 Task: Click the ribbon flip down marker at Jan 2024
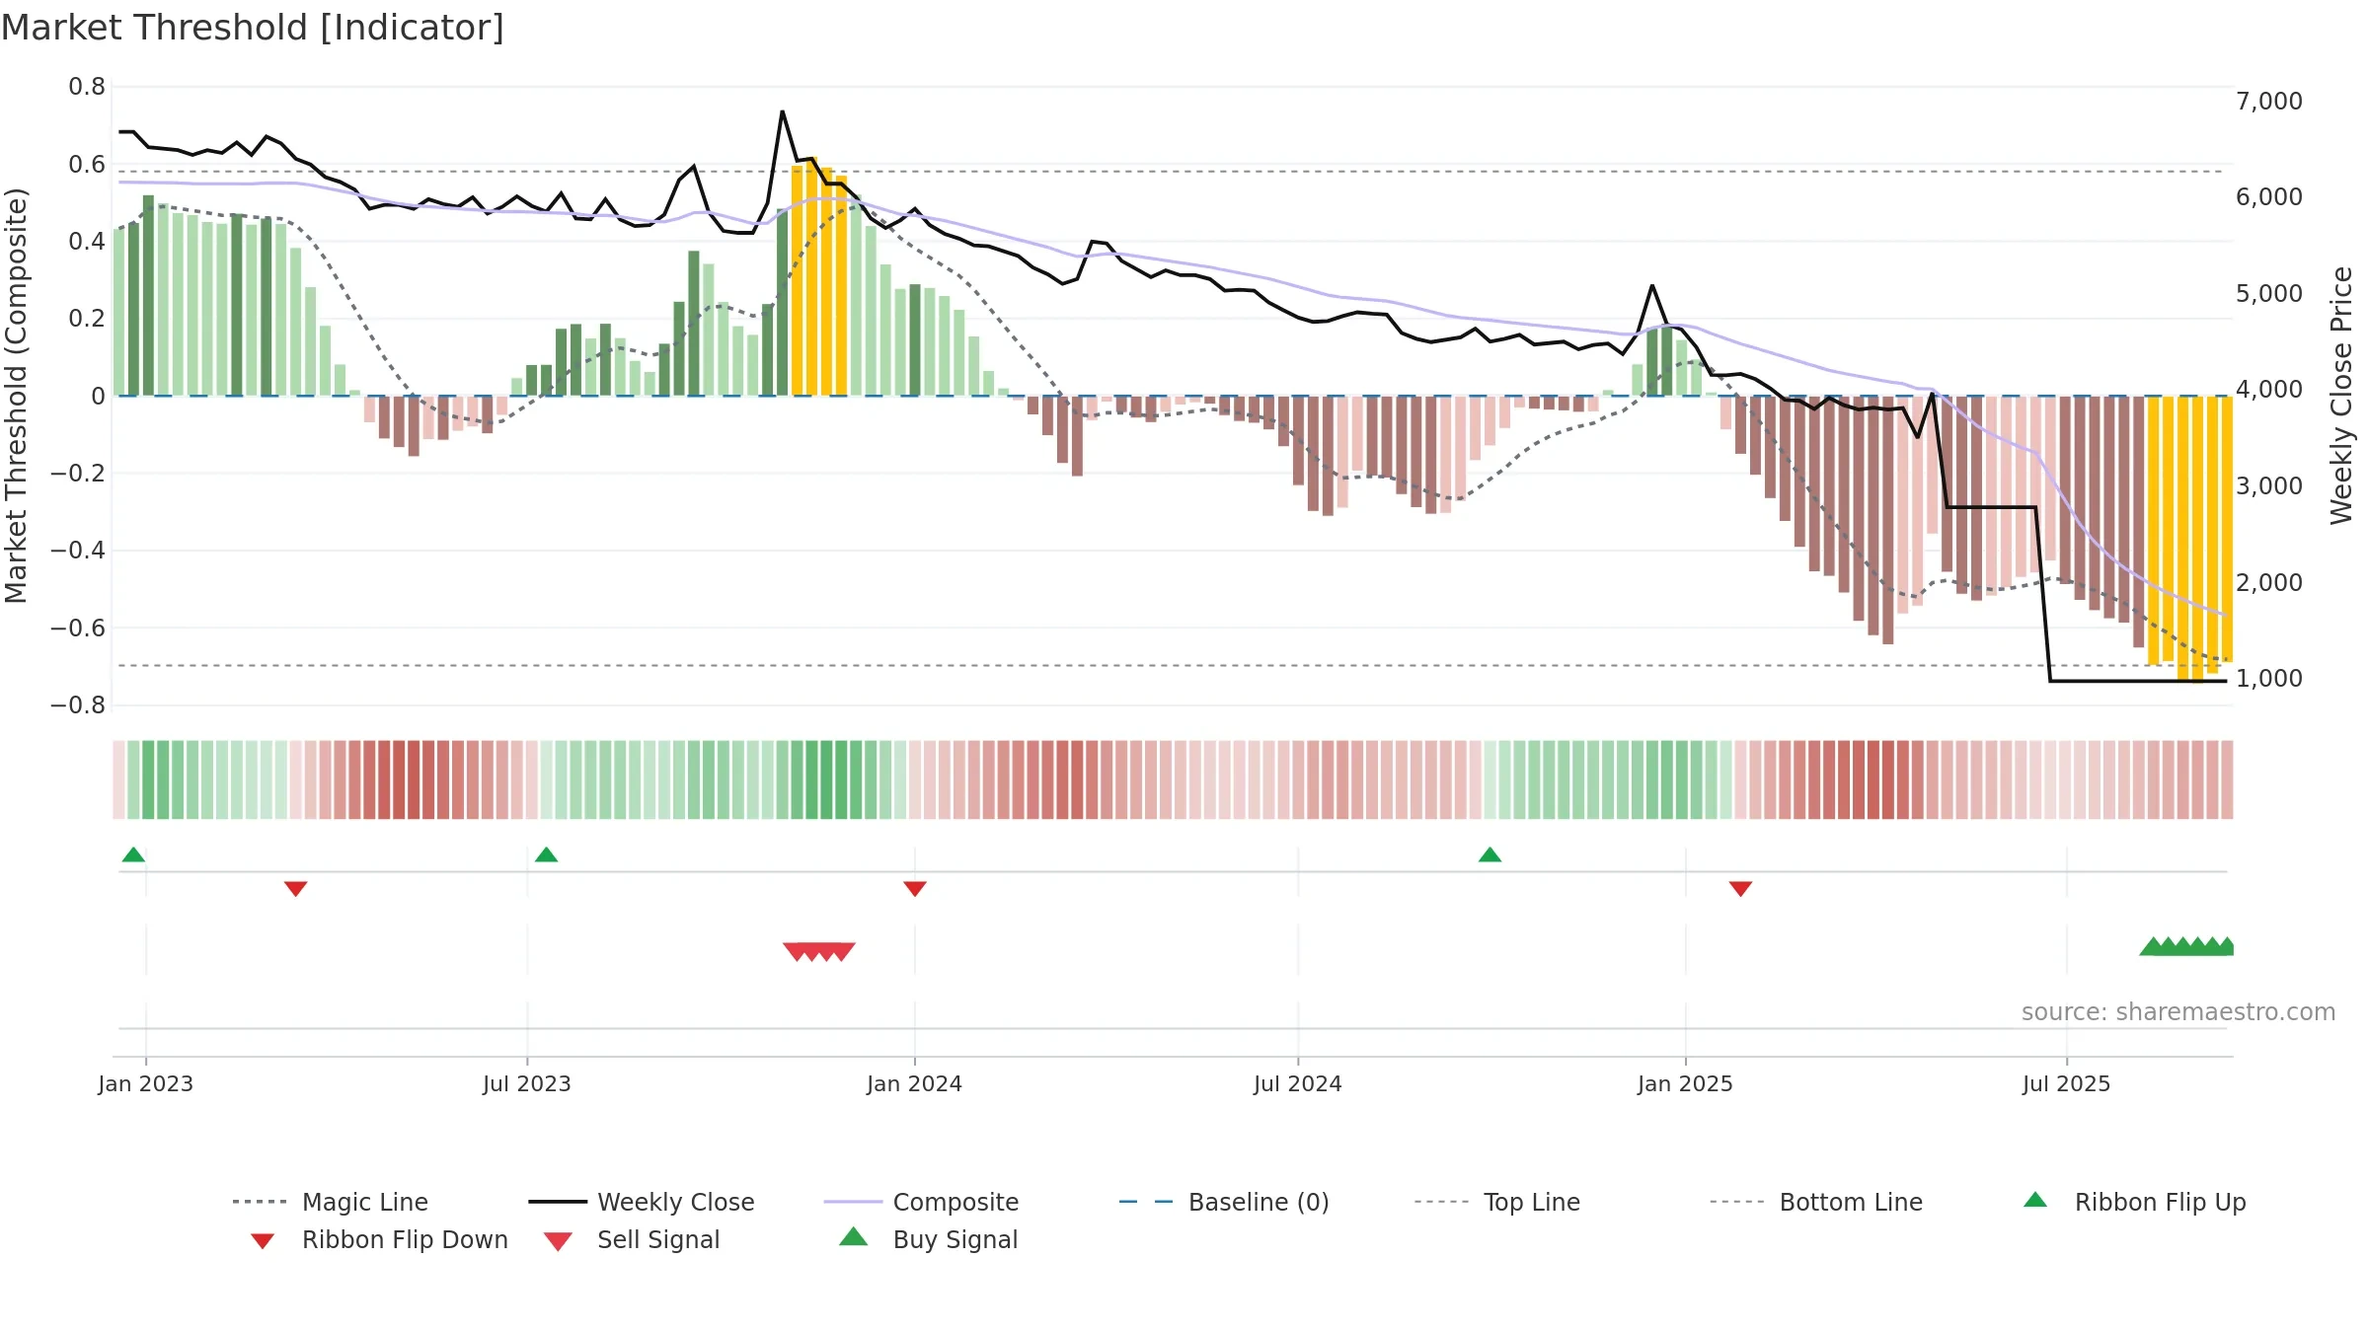tap(915, 889)
